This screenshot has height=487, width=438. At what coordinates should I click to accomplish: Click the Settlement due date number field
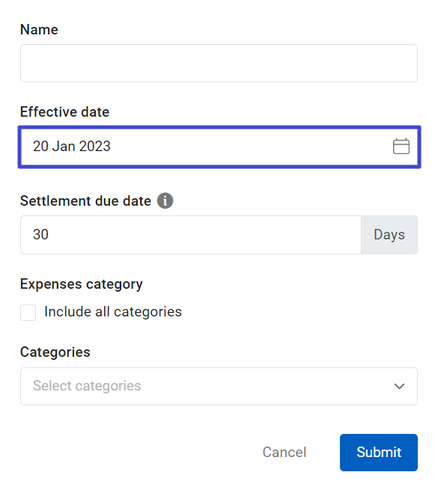(x=191, y=235)
